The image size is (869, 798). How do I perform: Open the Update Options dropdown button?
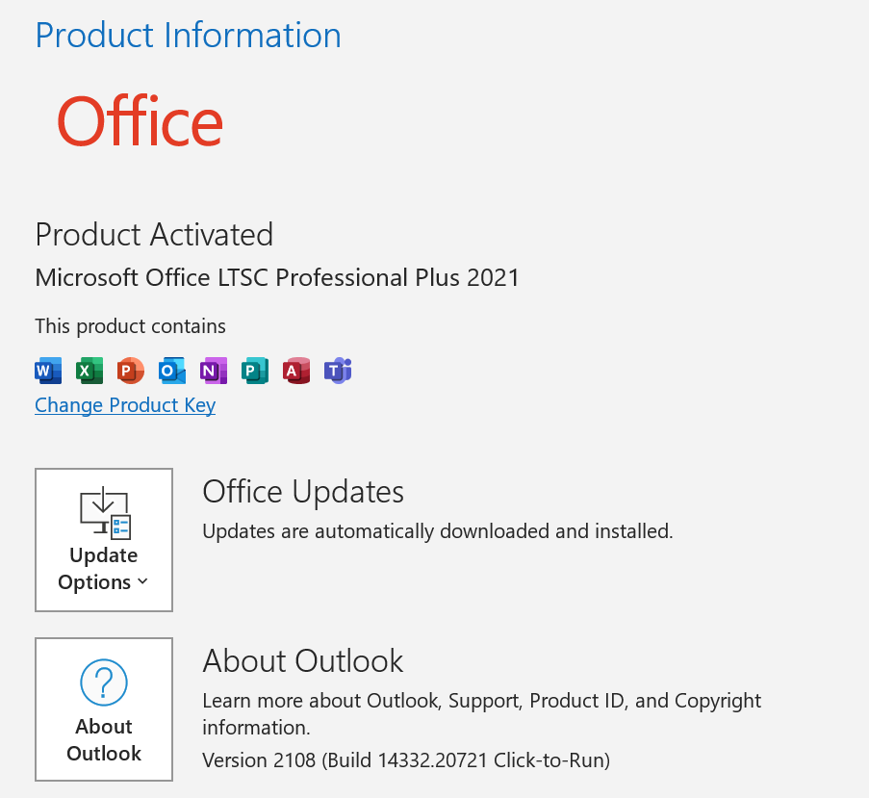tap(104, 540)
